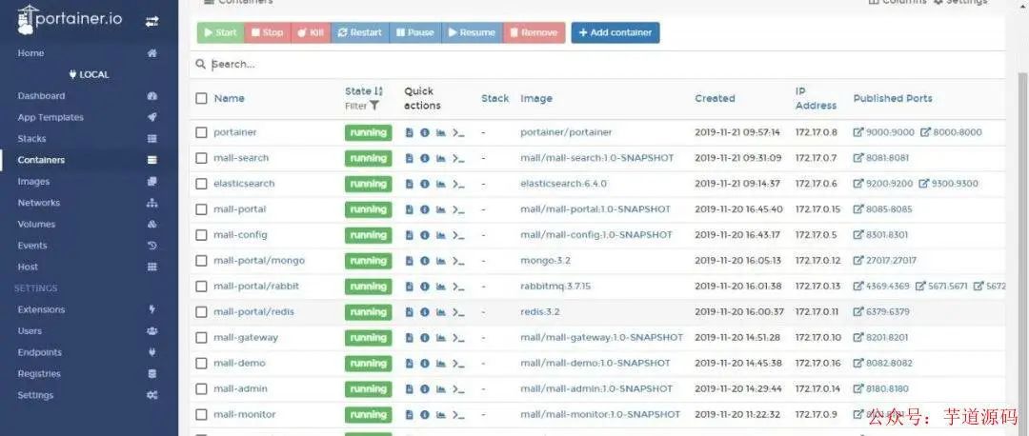Image resolution: width=1029 pixels, height=436 pixels.
Task: Open stats icon for mall-config row
Action: [441, 235]
